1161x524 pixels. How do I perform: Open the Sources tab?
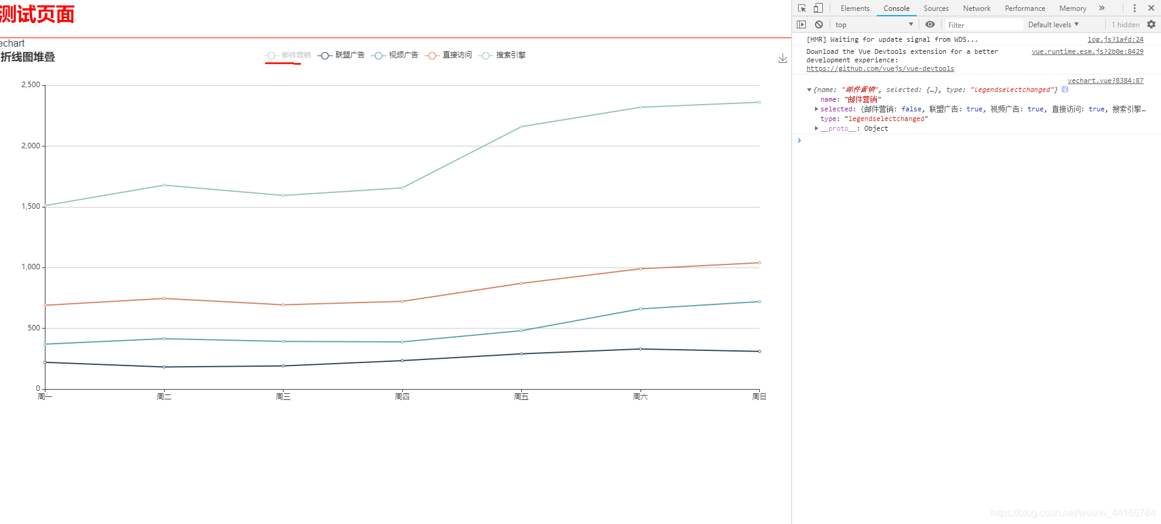point(936,8)
